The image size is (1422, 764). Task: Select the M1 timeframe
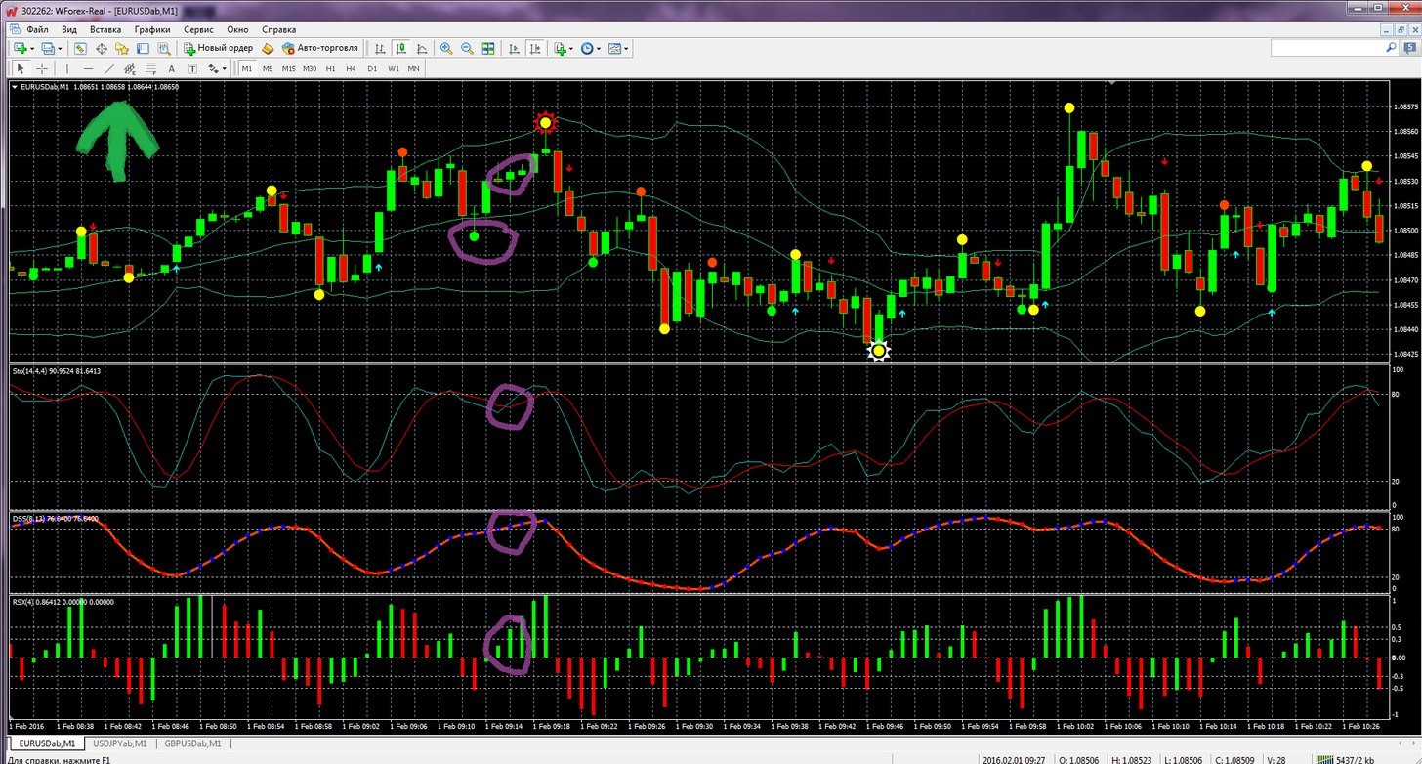pyautogui.click(x=247, y=68)
